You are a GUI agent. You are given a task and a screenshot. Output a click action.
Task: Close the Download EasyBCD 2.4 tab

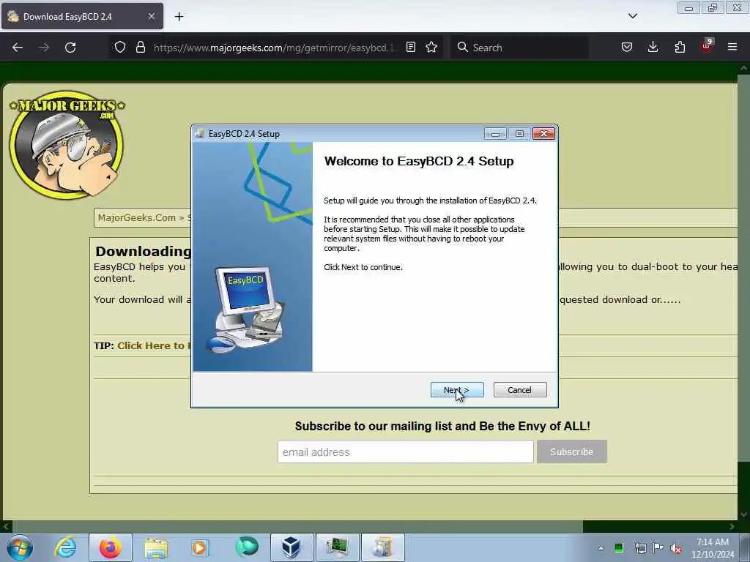(151, 16)
